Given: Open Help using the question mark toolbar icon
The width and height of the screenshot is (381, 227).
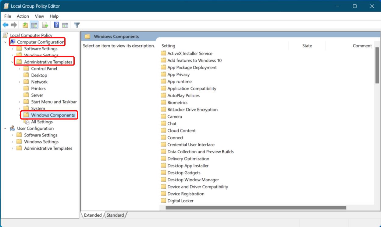Looking at the screenshot, I should [56, 25].
